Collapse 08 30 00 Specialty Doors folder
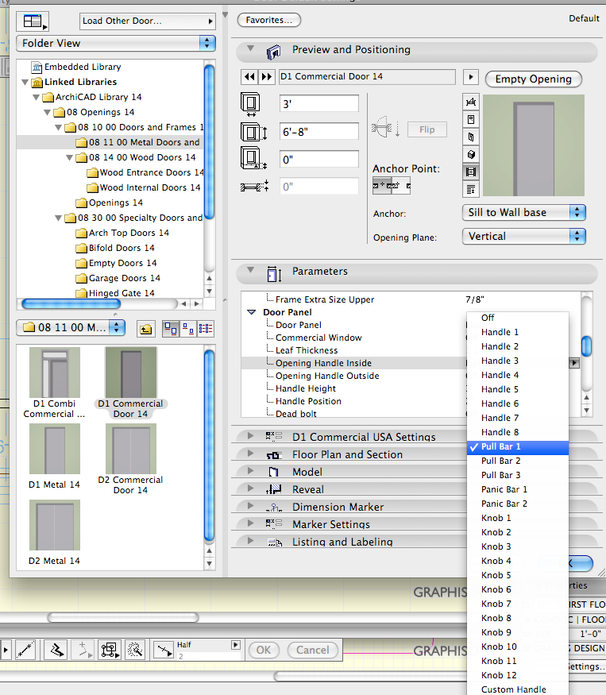This screenshot has height=695, width=606. (x=59, y=218)
